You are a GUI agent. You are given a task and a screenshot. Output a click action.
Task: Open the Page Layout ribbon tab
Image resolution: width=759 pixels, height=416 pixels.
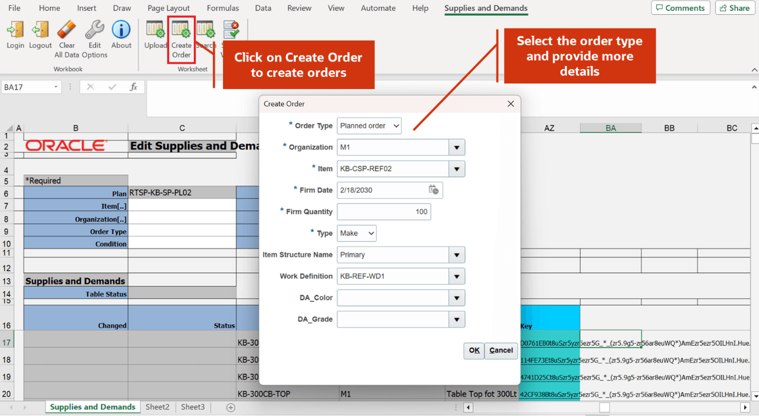(168, 8)
